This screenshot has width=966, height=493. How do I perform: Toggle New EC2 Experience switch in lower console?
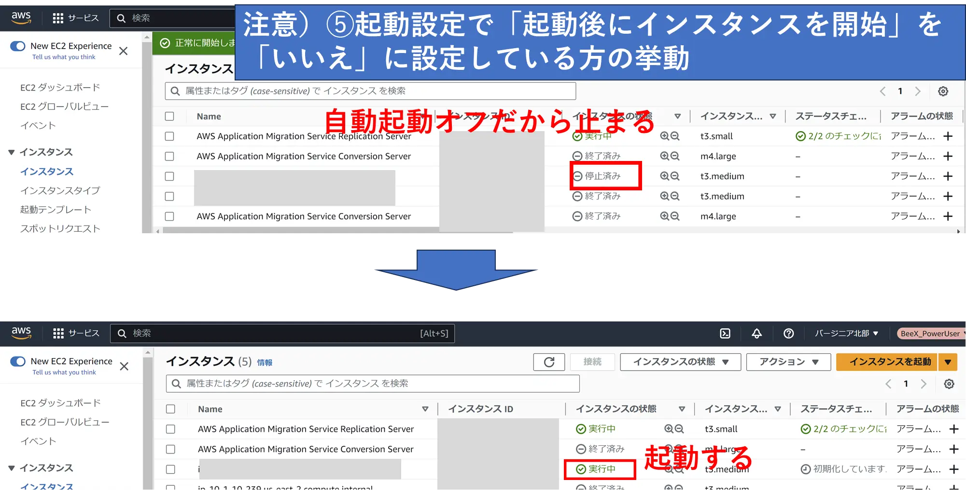[18, 361]
